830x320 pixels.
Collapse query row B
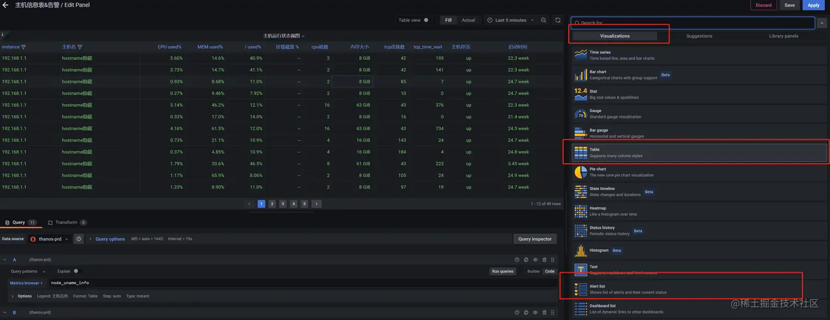pyautogui.click(x=4, y=312)
